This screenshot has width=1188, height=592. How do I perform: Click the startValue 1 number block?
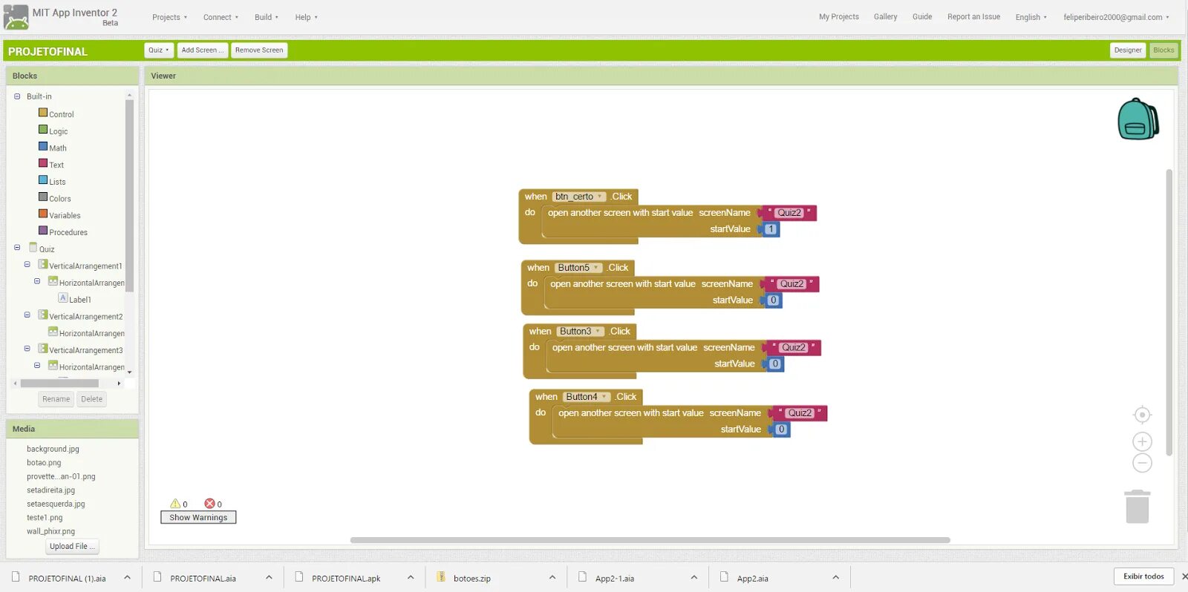770,229
